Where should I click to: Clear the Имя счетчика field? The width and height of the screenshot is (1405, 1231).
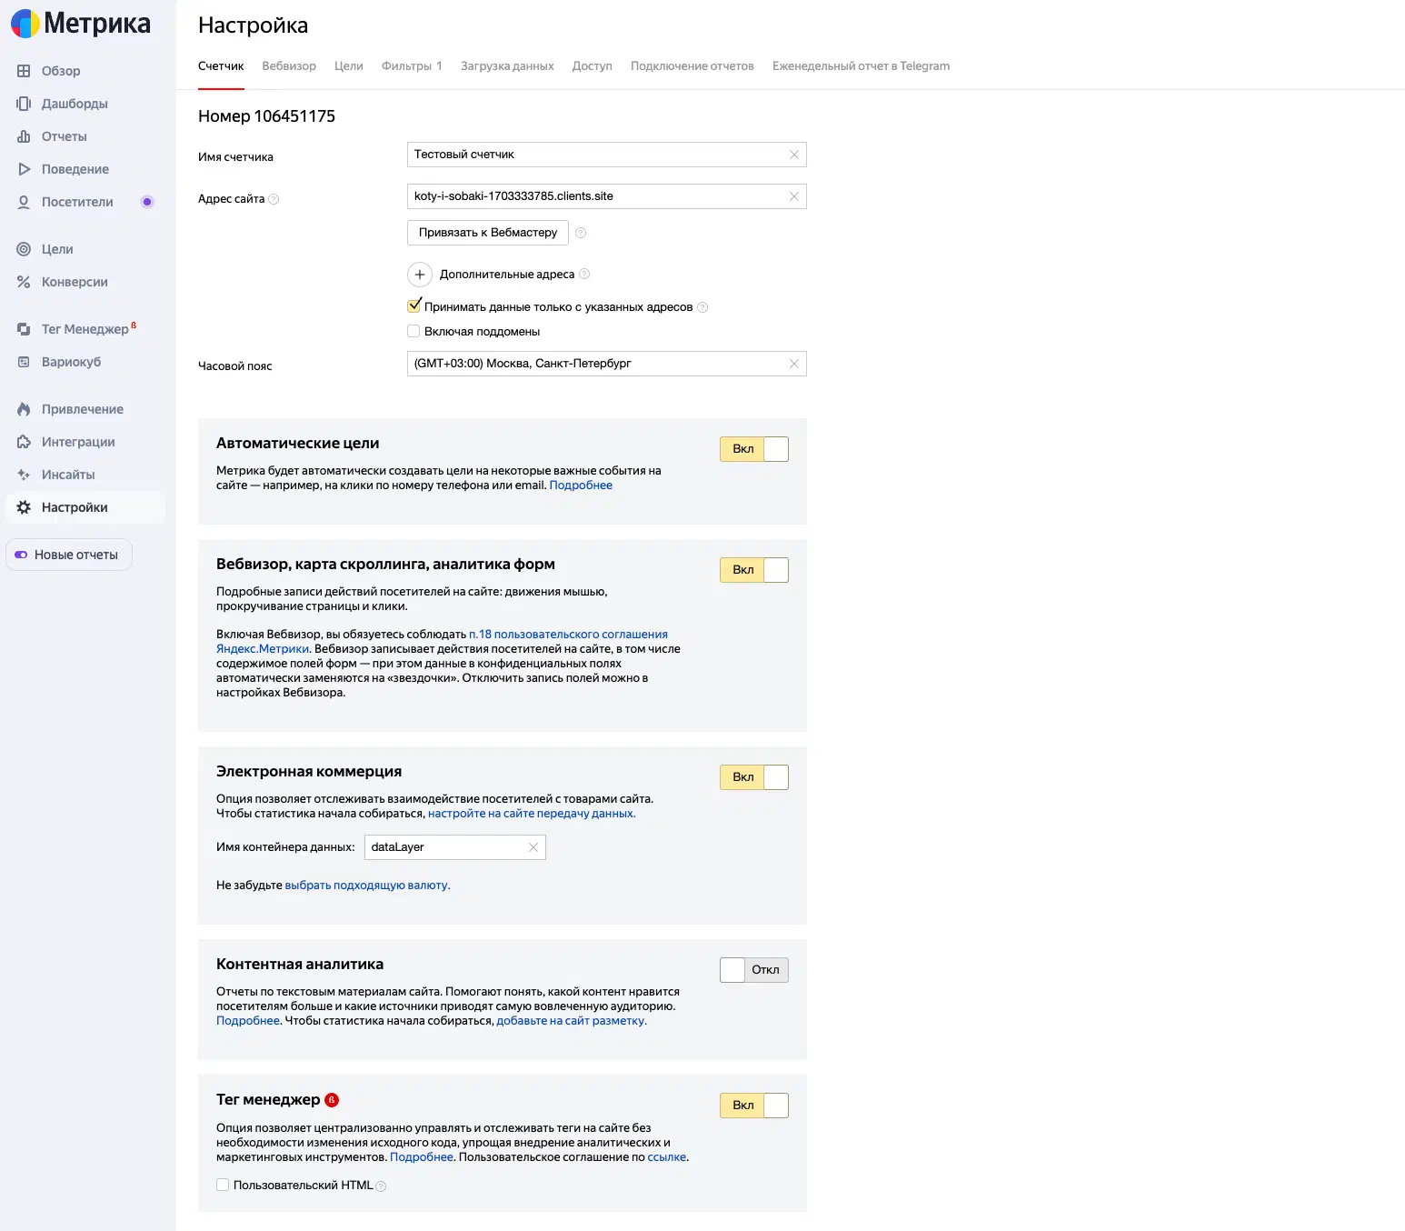point(794,155)
